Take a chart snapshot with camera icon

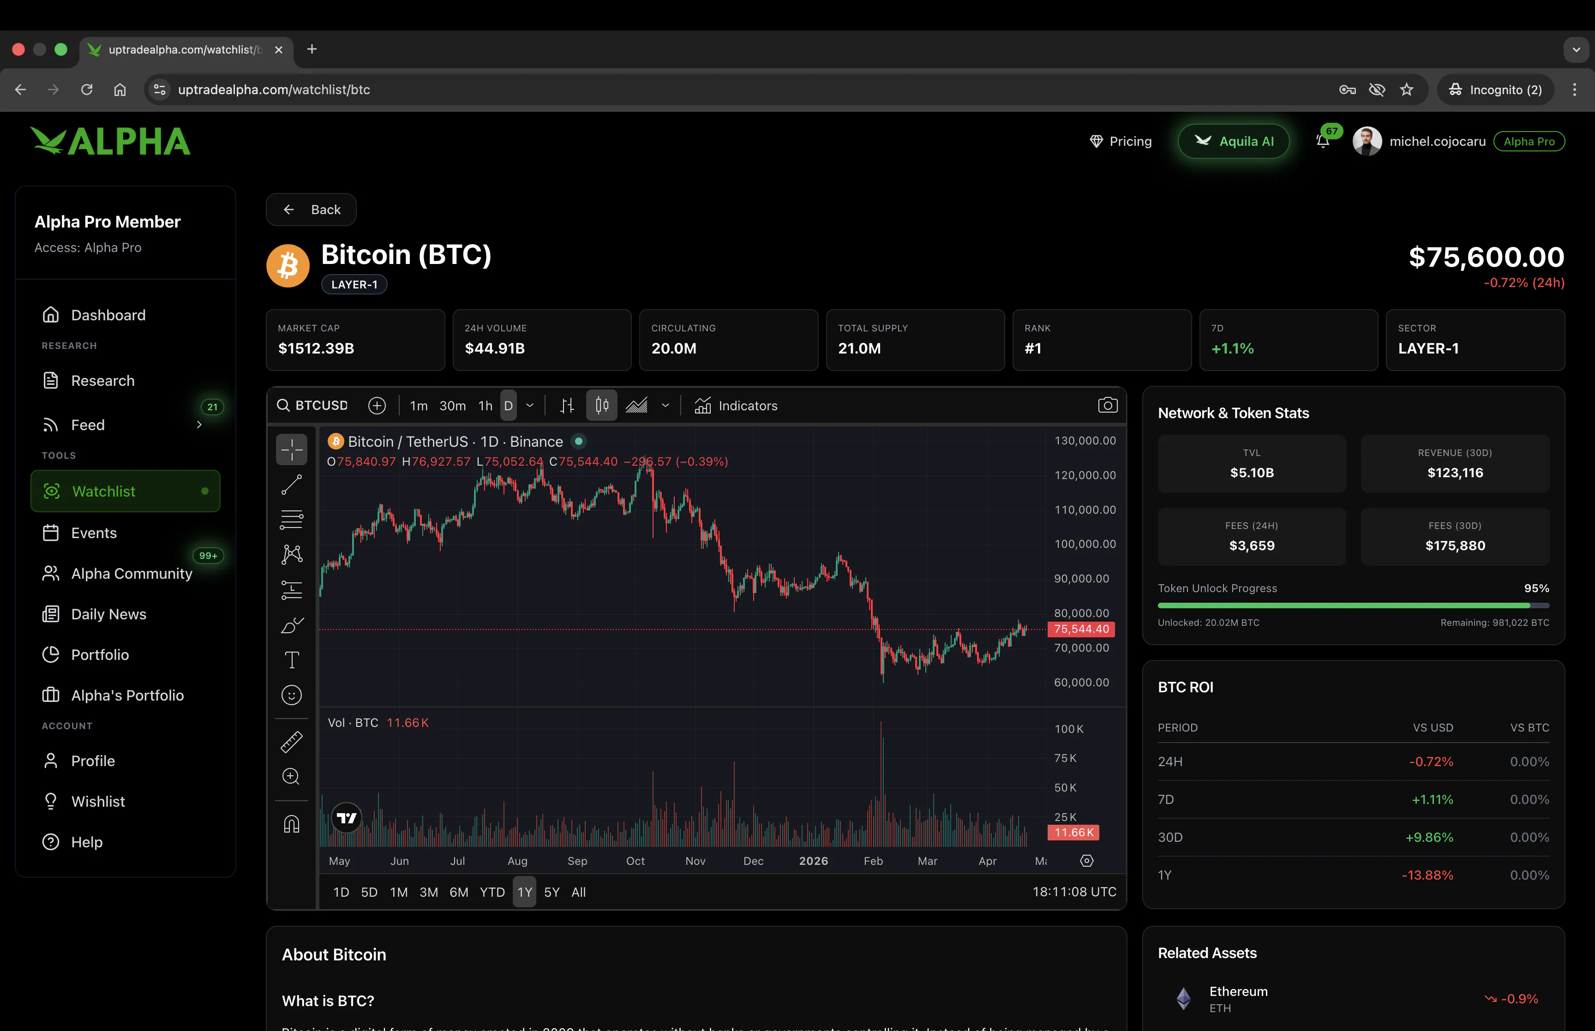coord(1107,406)
